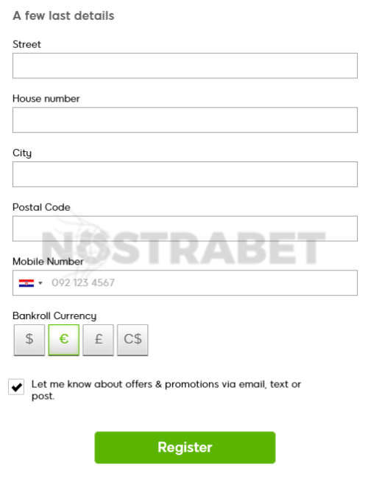Screen dimensions: 368x488
Task: Select the euro bankroll currency
Action: point(64,340)
